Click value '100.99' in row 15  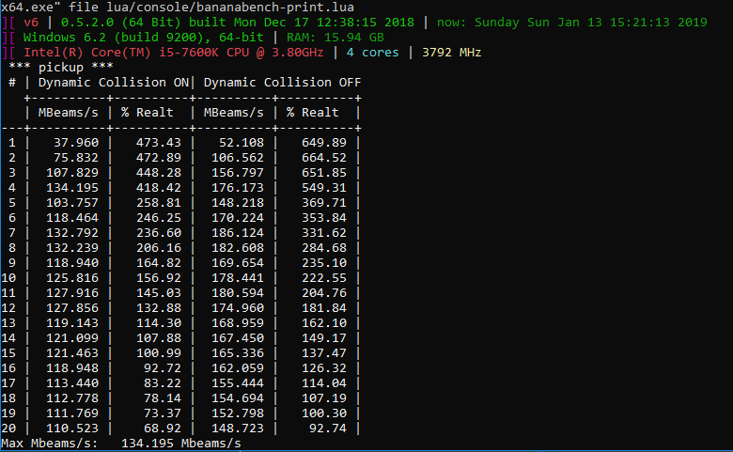[159, 353]
